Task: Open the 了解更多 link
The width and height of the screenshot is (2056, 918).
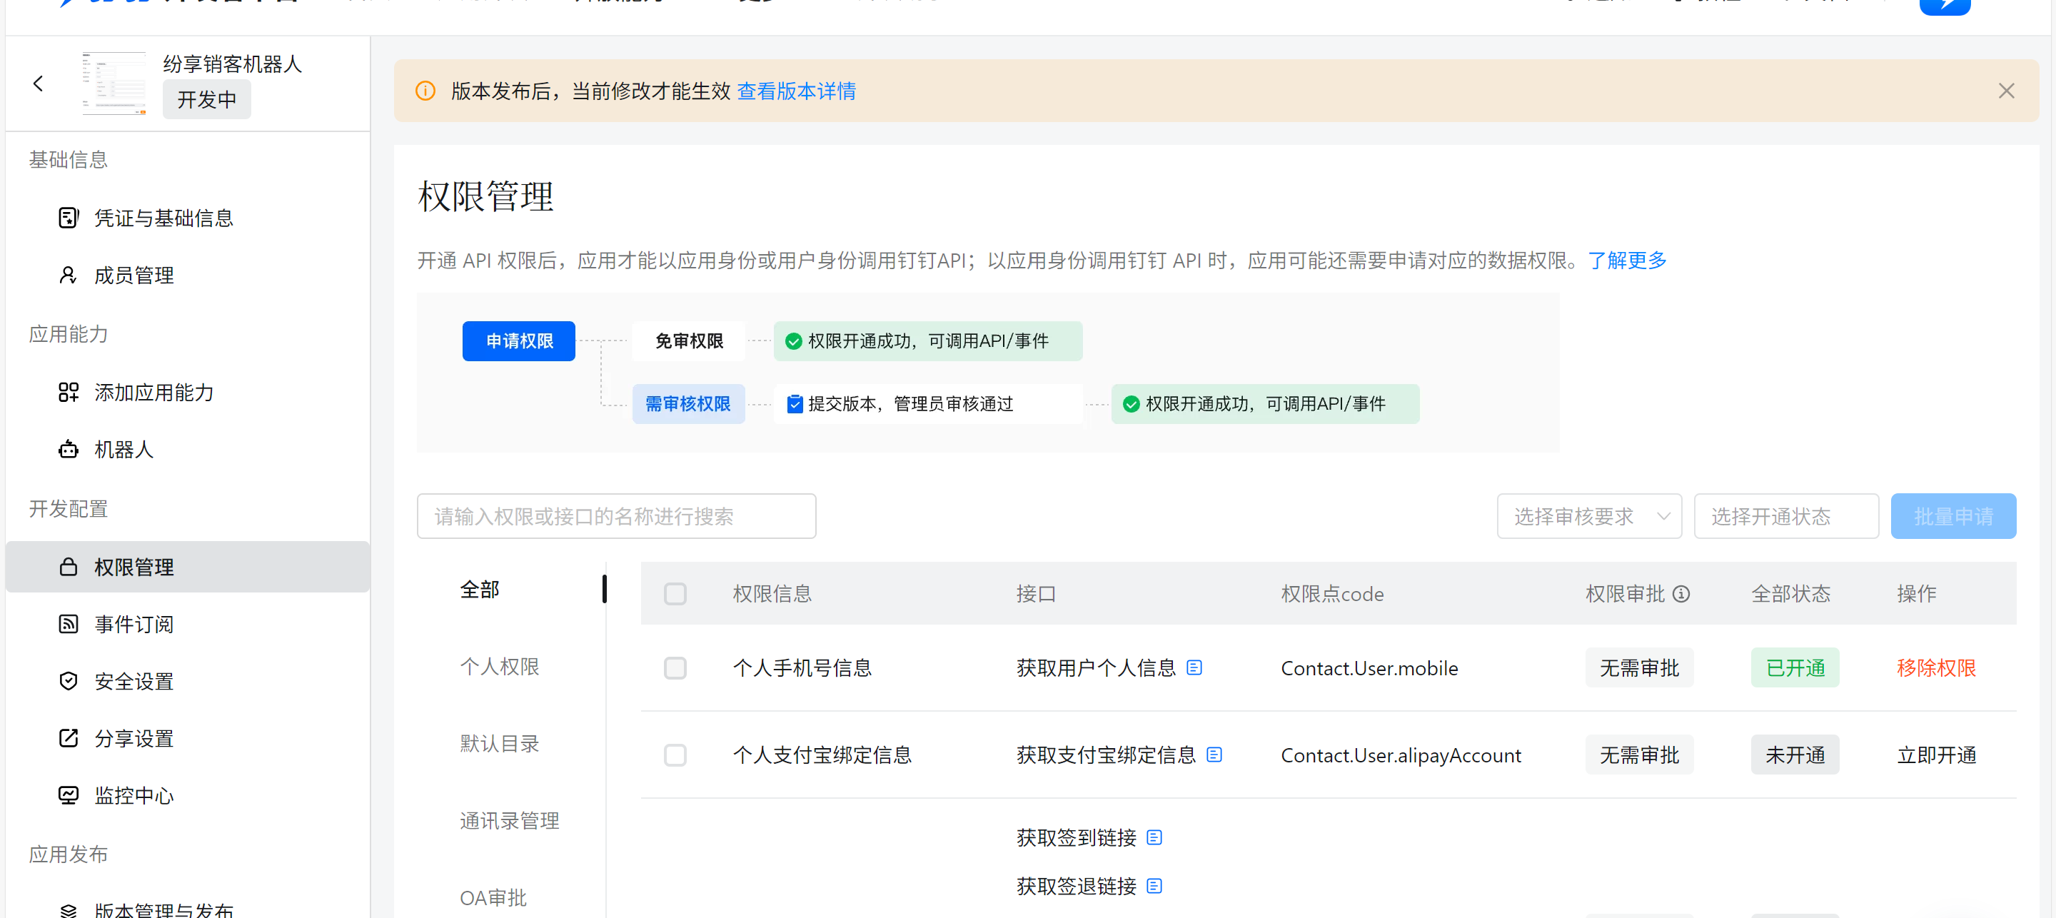Action: (x=1627, y=261)
